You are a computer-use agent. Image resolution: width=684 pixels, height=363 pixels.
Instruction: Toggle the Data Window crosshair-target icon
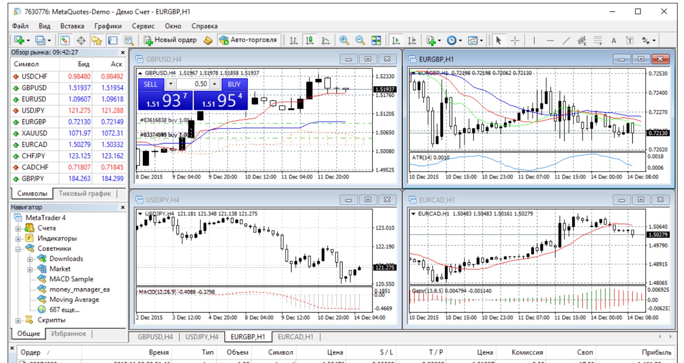coord(81,40)
